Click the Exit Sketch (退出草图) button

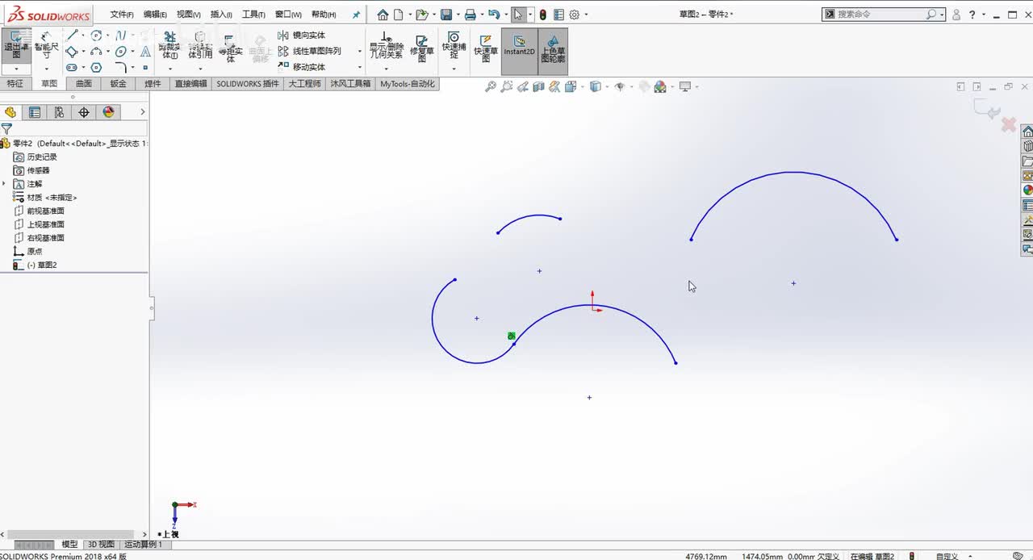tap(16, 45)
